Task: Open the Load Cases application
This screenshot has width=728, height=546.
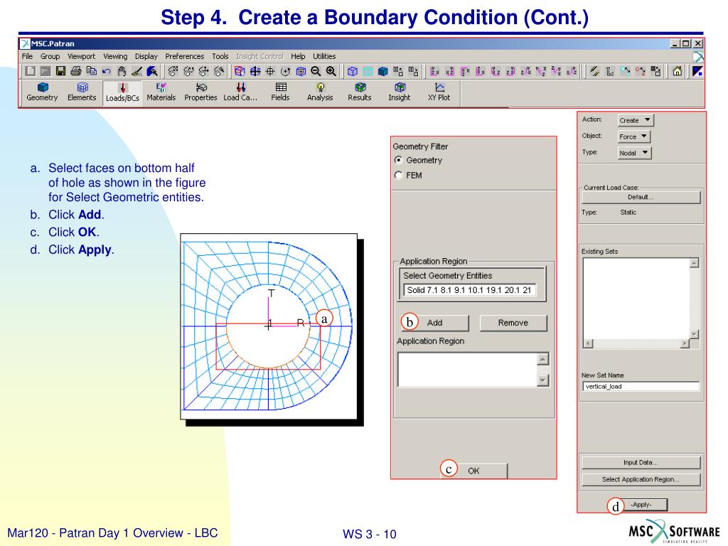Action: 240,92
